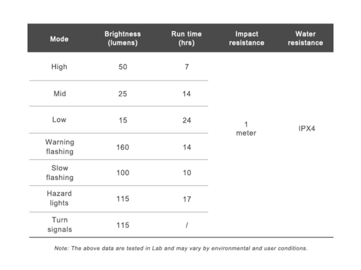This screenshot has width=361, height=270.
Task: Select the Hazard lights mode label
Action: [x=59, y=198]
